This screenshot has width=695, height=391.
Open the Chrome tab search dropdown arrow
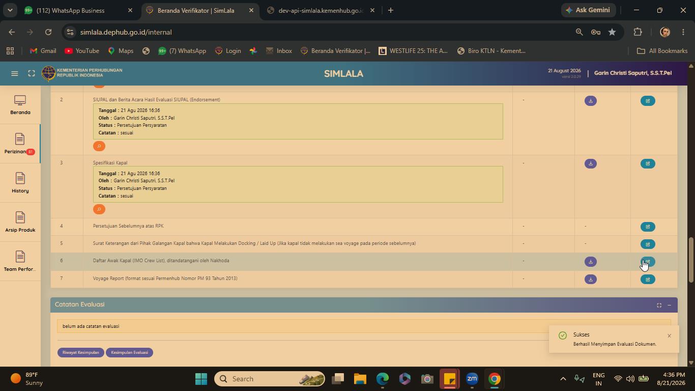tap(10, 10)
